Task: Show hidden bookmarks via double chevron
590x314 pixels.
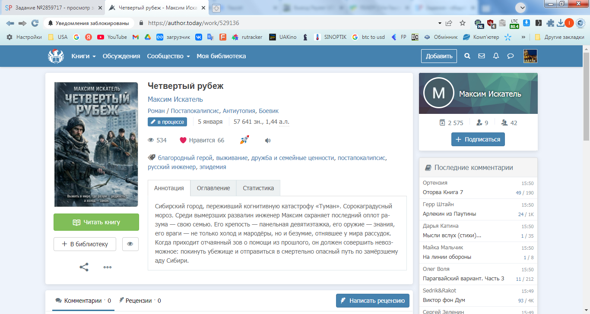Action: coord(523,37)
